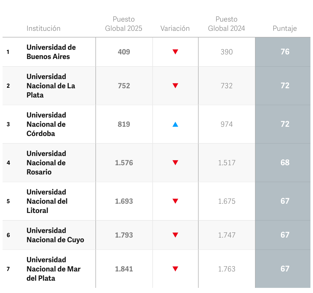Viewport: 313px width, 293px height.
Task: Click the Puesto Global 2024 column header
Action: tap(226, 24)
